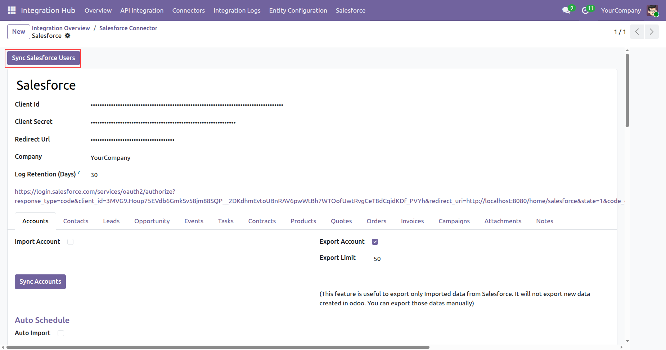Open the apps grid menu icon
666x350 pixels.
(12, 10)
